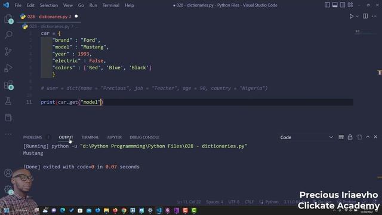Screen dimensions: 382x215
Task: Open the output channel Code dropdown
Action: pos(306,137)
